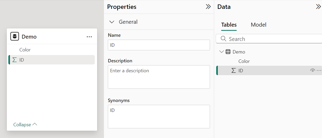Switch to the Model tab
This screenshot has height=138, width=322.
(x=258, y=25)
